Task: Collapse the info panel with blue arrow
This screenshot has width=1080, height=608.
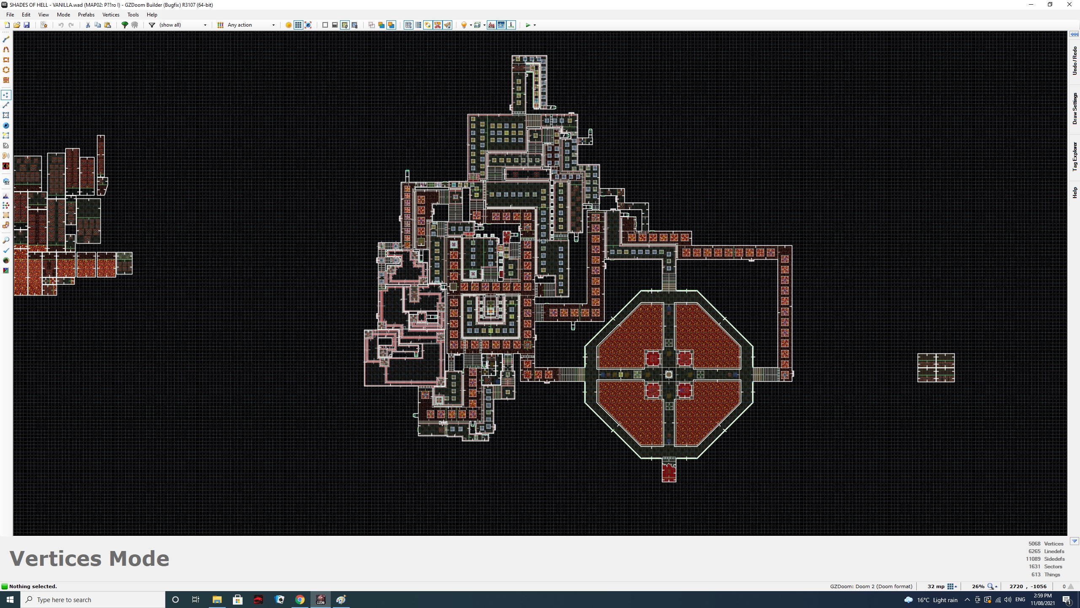Action: pyautogui.click(x=1074, y=541)
